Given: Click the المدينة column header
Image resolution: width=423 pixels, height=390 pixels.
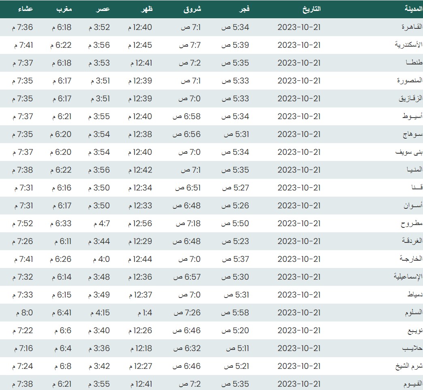Looking at the screenshot, I should (x=413, y=9).
